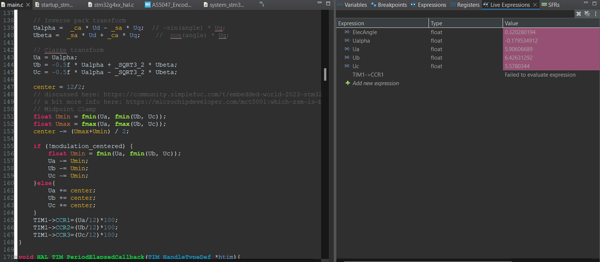This screenshot has height=262, width=600.
Task: Click the Ub variable icon
Action: point(347,58)
